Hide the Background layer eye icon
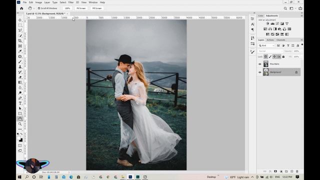This screenshot has width=320, height=180. 260,72
